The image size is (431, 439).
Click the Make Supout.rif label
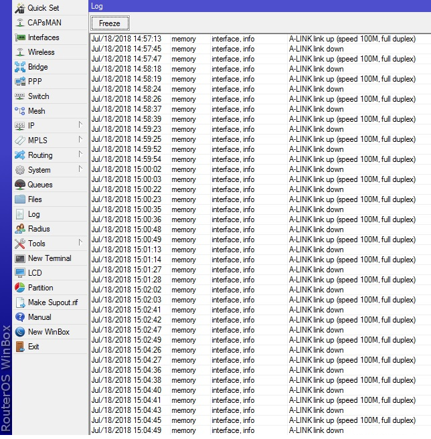(53, 302)
